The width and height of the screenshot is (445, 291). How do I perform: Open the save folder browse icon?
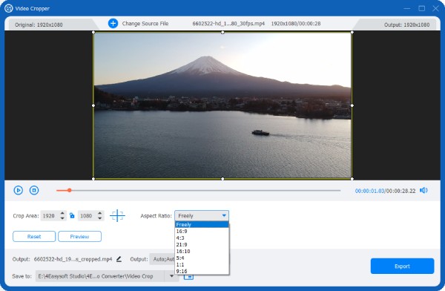tap(188, 276)
